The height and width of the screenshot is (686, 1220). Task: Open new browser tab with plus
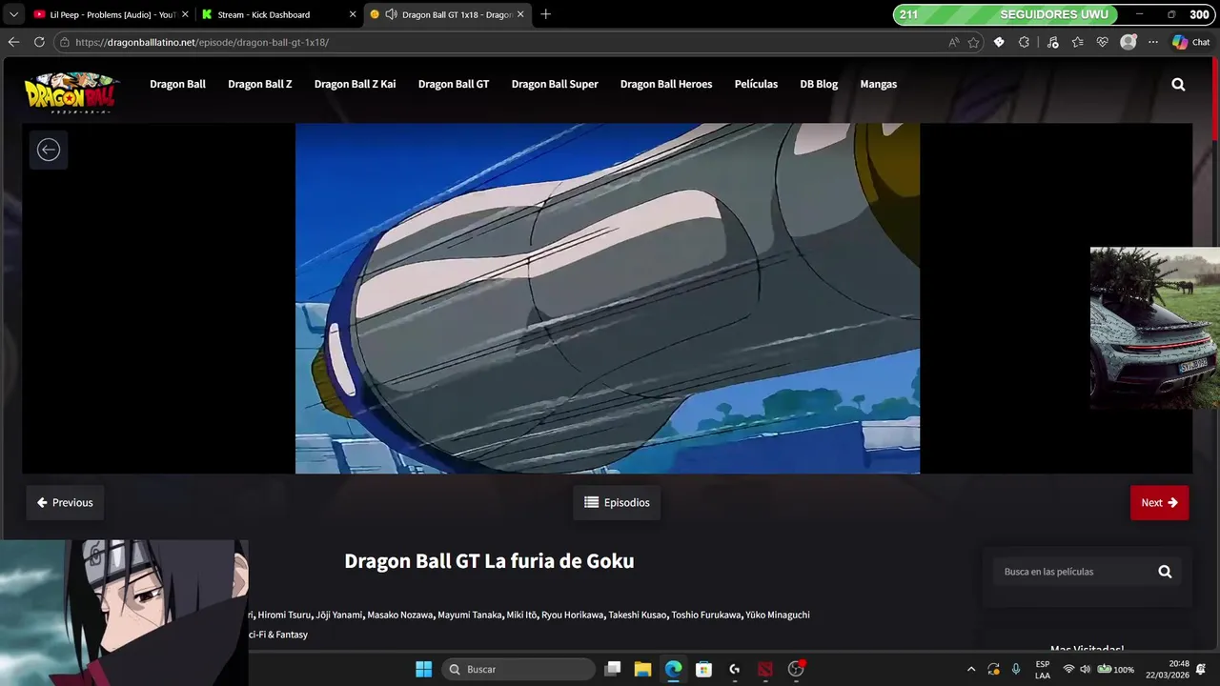coord(545,14)
